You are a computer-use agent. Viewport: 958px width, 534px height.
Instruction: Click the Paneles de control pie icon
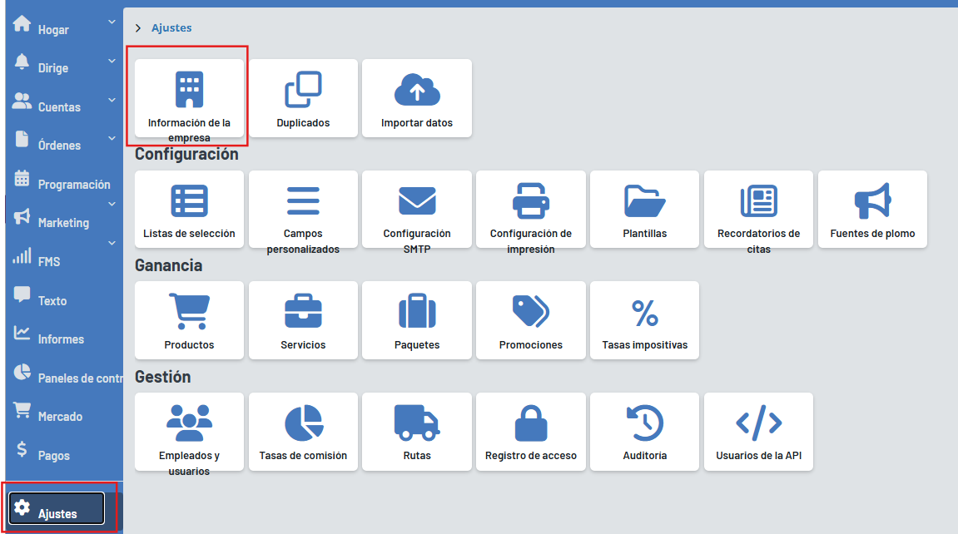tap(22, 372)
